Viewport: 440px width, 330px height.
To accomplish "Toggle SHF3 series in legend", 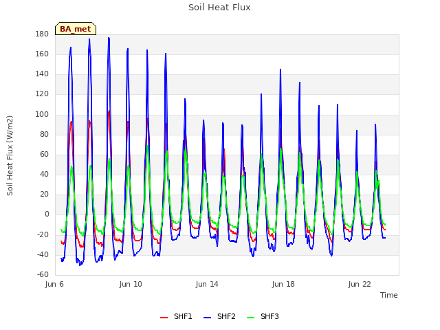I will pos(263,316).
